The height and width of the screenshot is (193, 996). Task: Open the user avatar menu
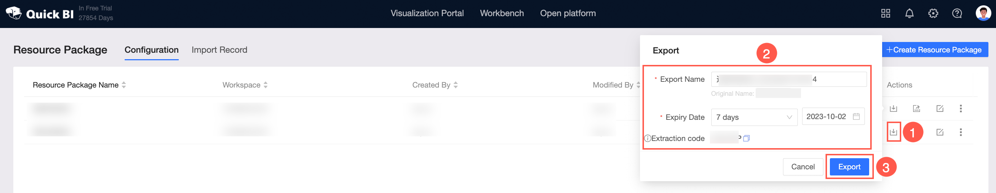coord(983,13)
